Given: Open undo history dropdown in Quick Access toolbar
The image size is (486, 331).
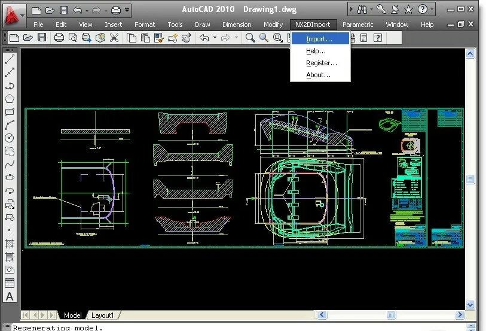Looking at the screenshot, I should [x=87, y=11].
